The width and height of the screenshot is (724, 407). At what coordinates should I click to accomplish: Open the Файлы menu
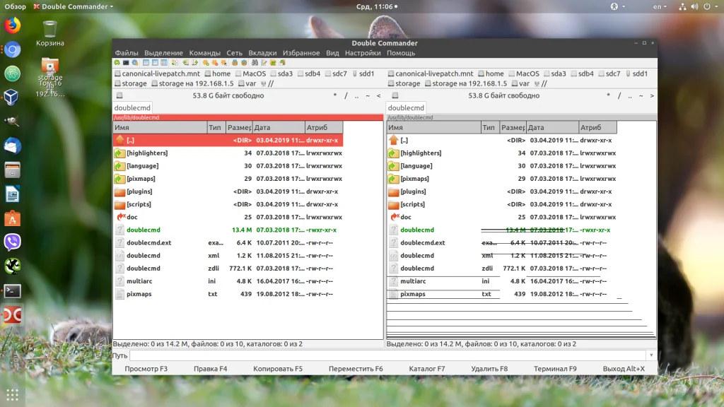pos(127,53)
